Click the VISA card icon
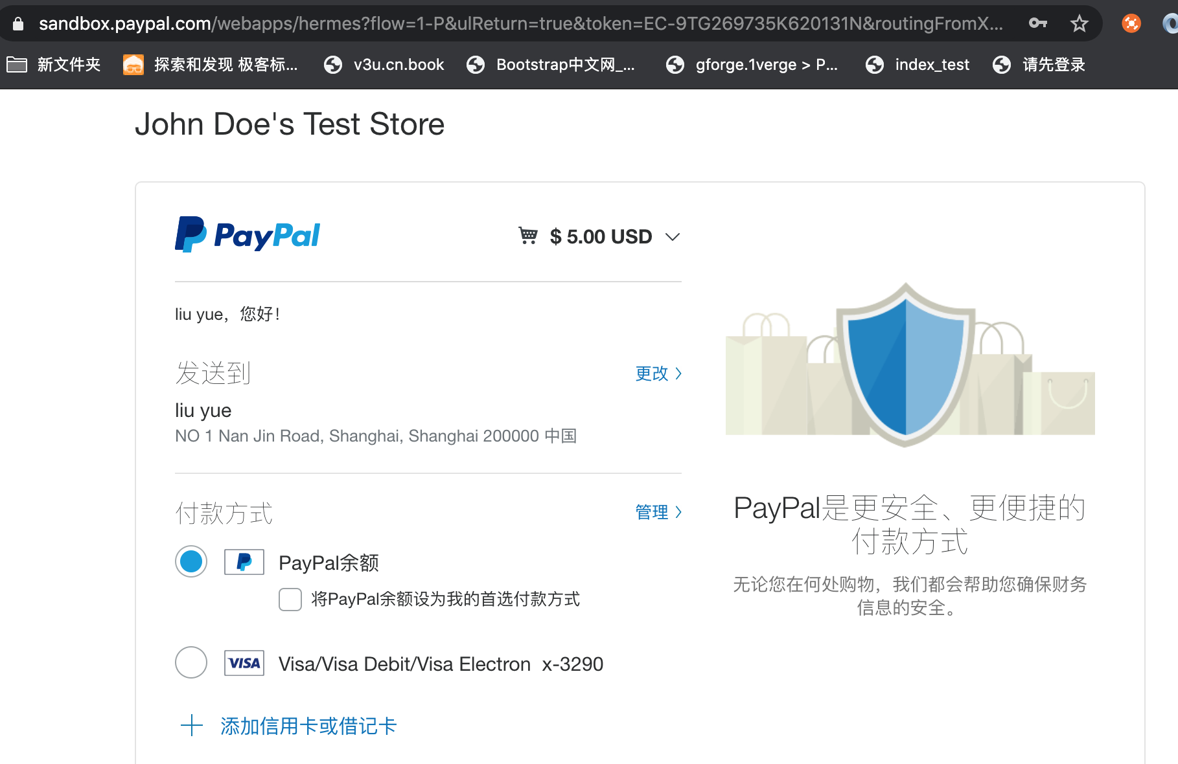 click(244, 663)
